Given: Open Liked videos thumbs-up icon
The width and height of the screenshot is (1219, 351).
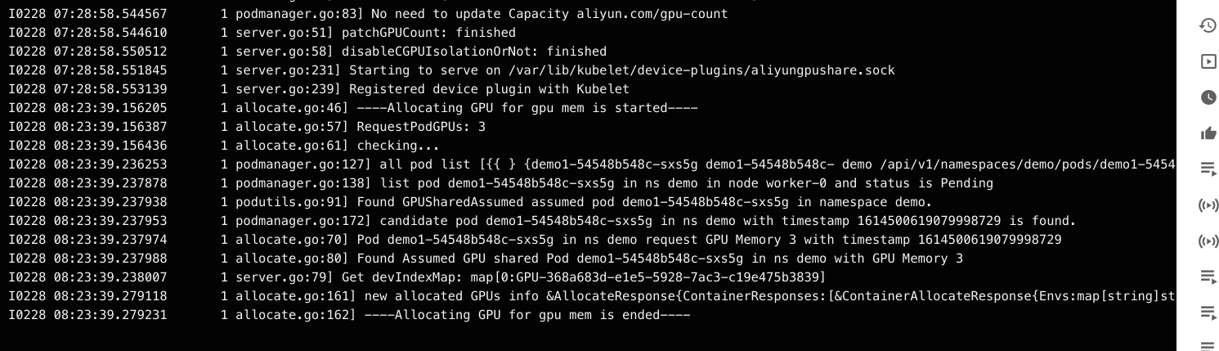Looking at the screenshot, I should [1208, 133].
